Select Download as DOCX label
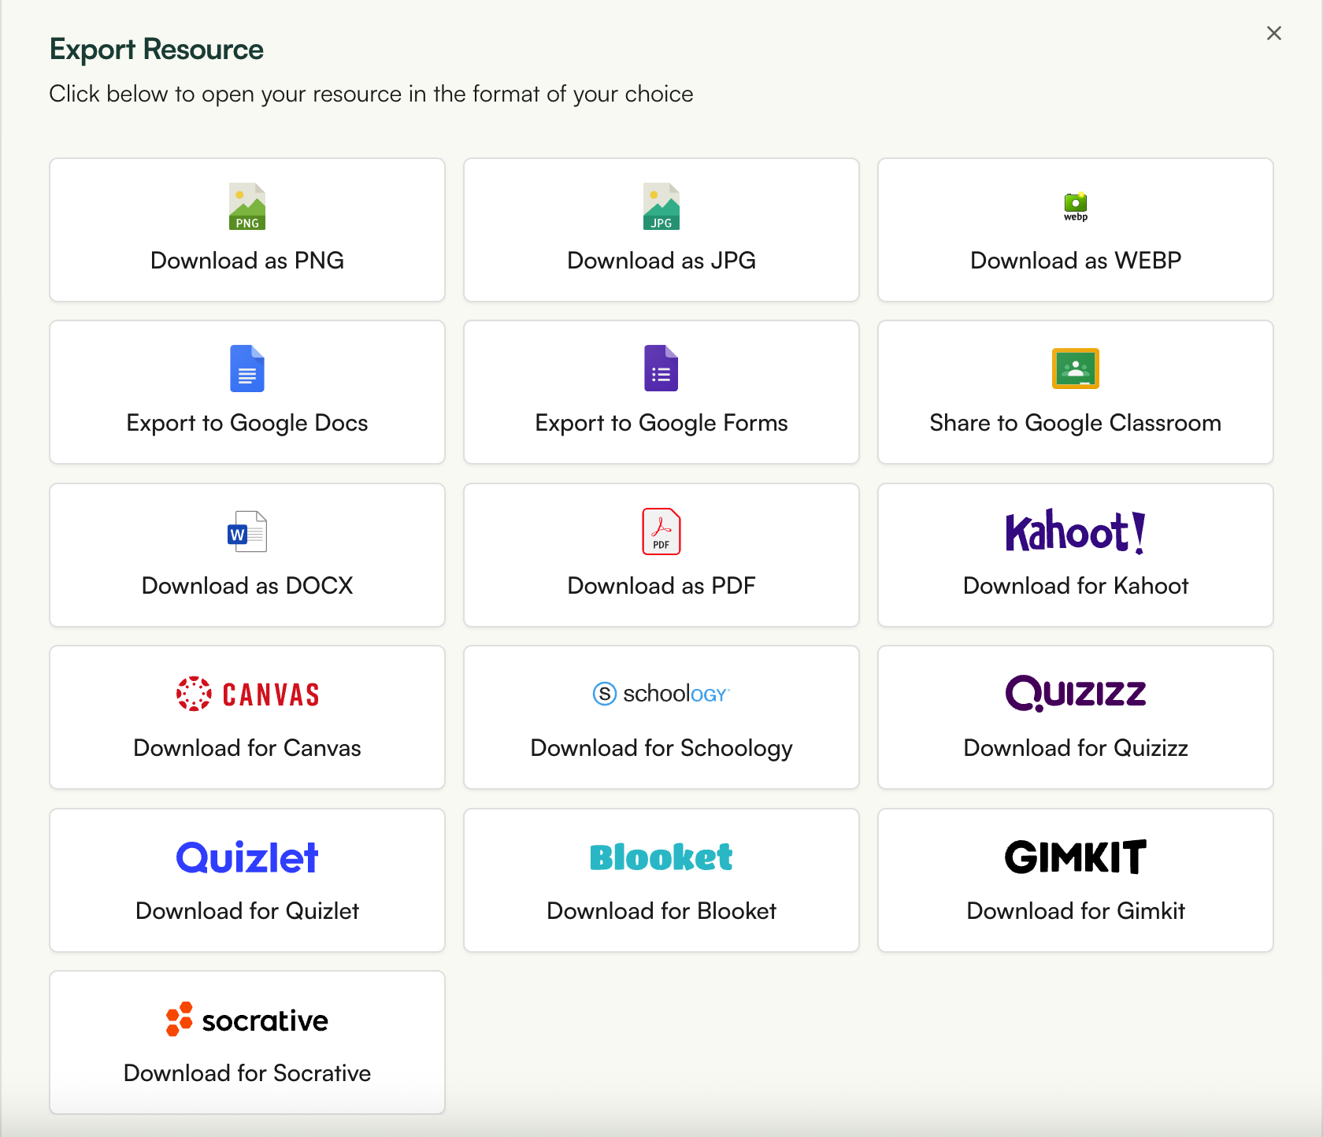This screenshot has width=1323, height=1137. [x=247, y=586]
